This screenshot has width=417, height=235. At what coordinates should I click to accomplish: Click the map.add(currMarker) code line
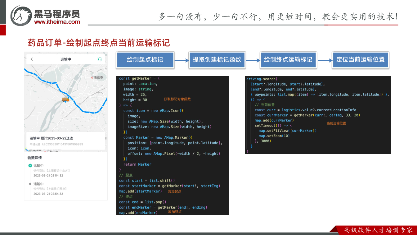(x=274, y=120)
